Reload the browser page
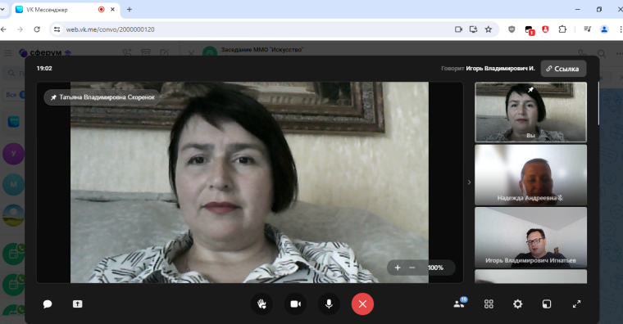 [37, 29]
